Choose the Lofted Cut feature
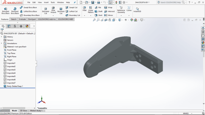The height and width of the screenshot is (115, 205). pyautogui.click(x=71, y=11)
